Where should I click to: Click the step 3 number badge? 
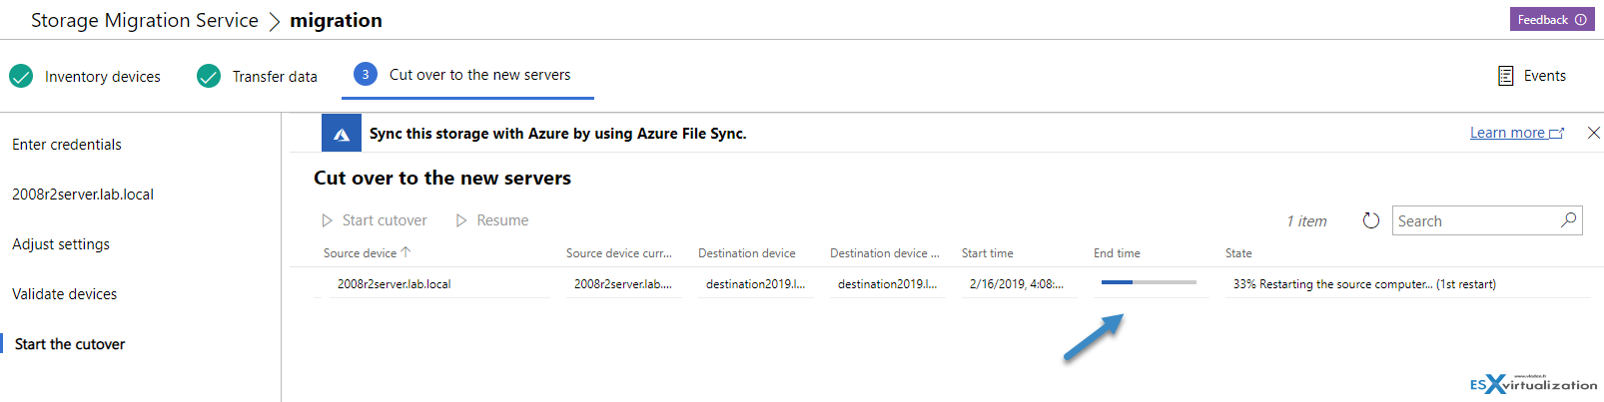click(x=366, y=74)
